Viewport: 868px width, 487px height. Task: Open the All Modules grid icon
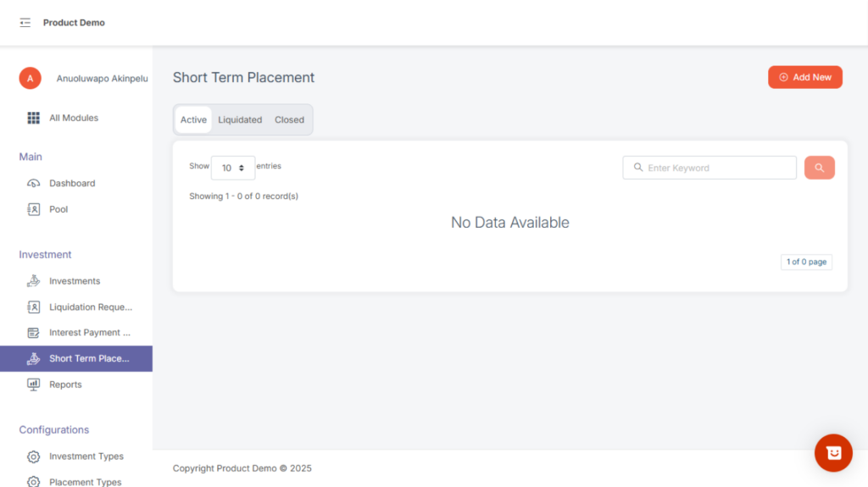tap(34, 118)
